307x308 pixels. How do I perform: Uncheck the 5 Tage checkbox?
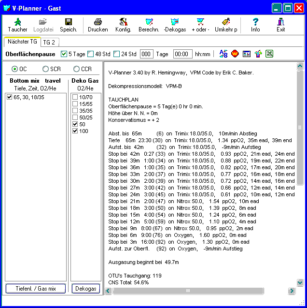coord(64,54)
